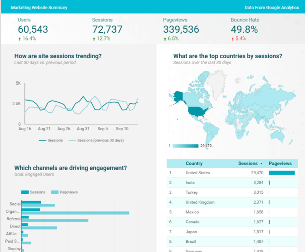Click the 3,284 sessions value
Viewport: 305px width, 252px height.
pyautogui.click(x=258, y=182)
